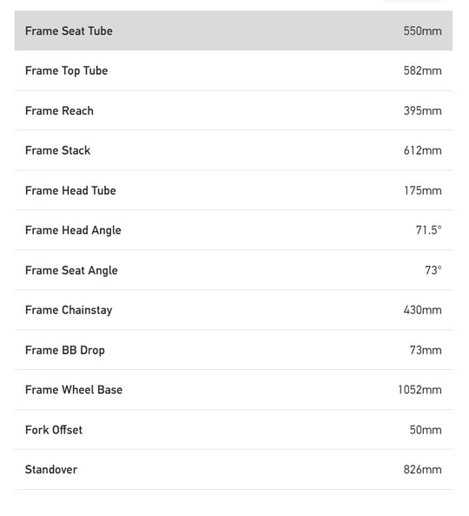Select the Standover row label

51,470
